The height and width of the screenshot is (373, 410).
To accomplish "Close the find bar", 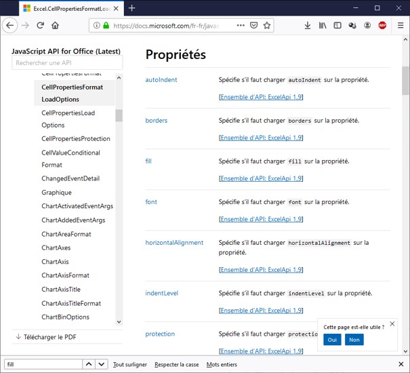I will 401,364.
